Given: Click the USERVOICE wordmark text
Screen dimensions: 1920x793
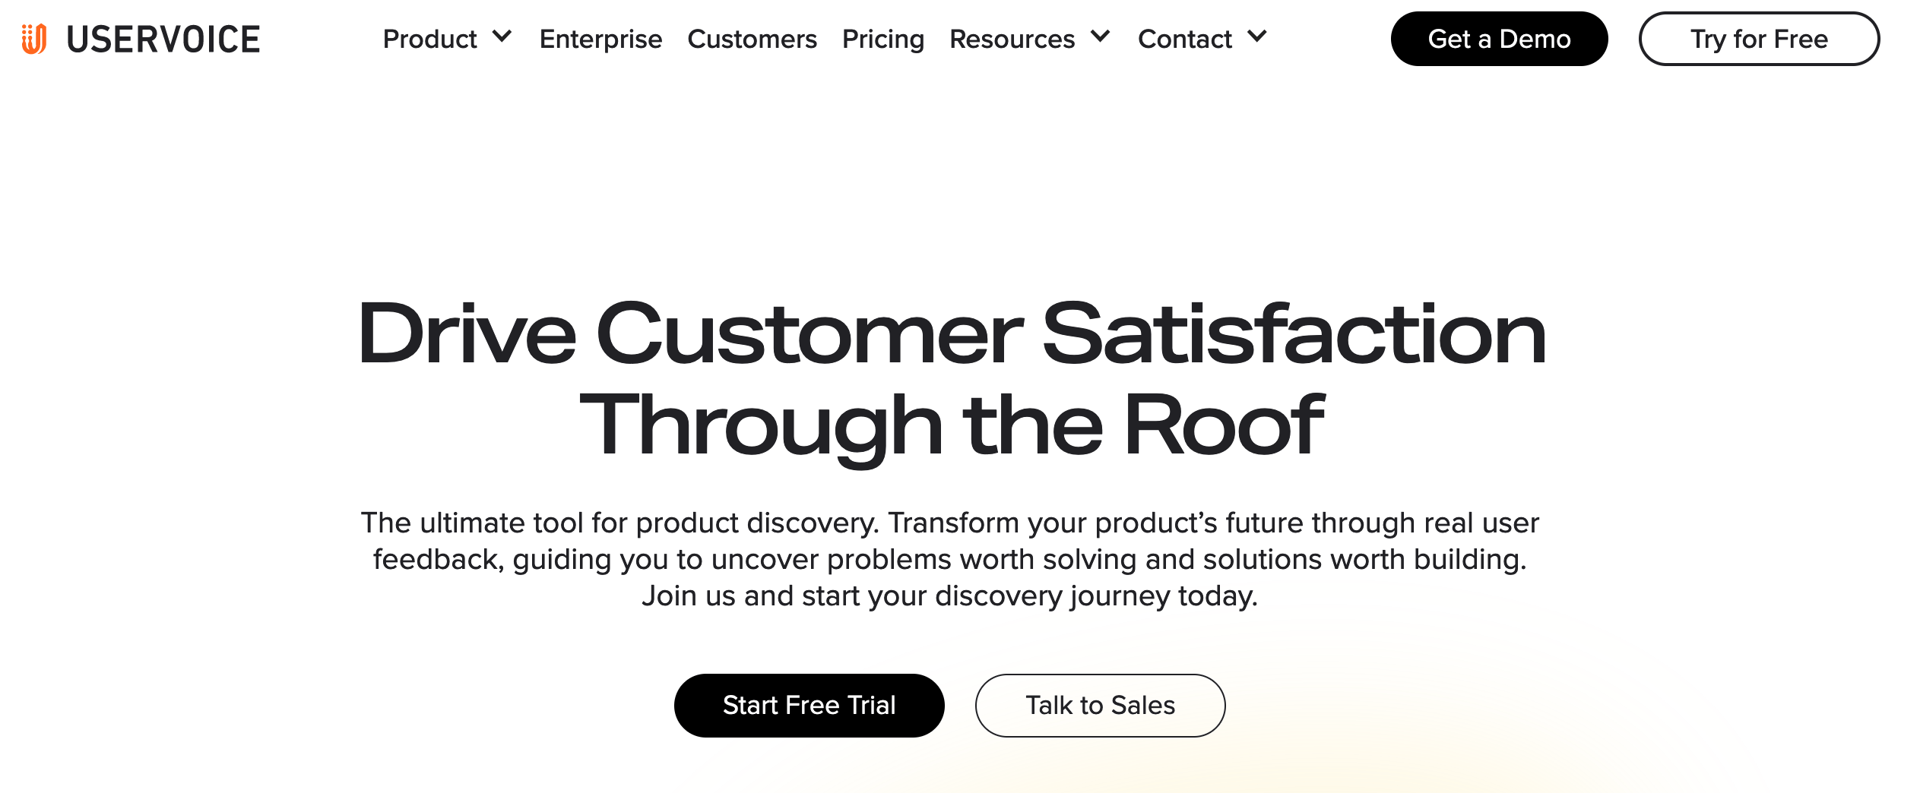Looking at the screenshot, I should pos(163,39).
